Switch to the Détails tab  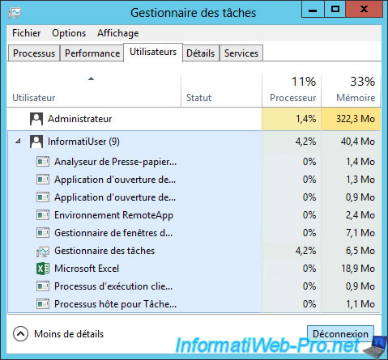[x=201, y=53]
